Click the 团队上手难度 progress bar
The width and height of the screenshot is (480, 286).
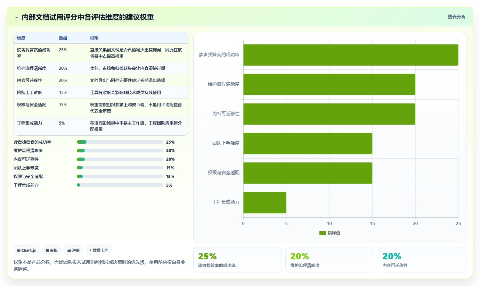[120, 168]
